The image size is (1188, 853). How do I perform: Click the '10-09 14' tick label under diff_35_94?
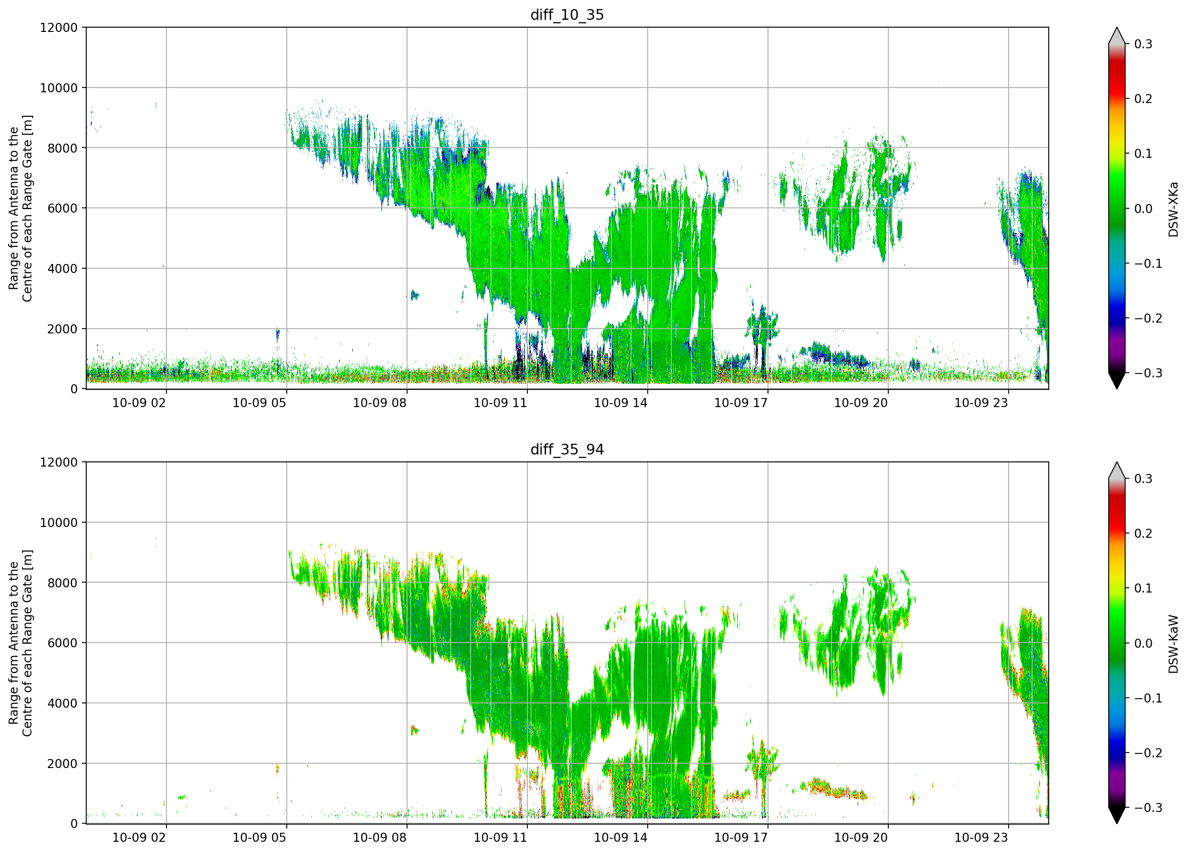click(621, 838)
